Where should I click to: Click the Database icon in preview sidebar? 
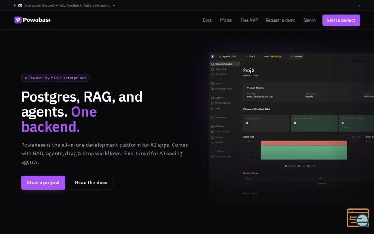[212, 126]
